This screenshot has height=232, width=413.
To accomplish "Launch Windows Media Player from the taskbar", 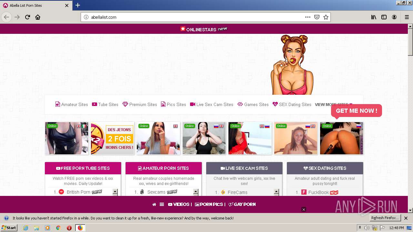I will click(x=47, y=228).
